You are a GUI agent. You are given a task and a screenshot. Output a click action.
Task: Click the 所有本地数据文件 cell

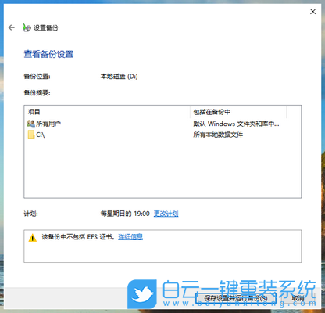coord(218,135)
